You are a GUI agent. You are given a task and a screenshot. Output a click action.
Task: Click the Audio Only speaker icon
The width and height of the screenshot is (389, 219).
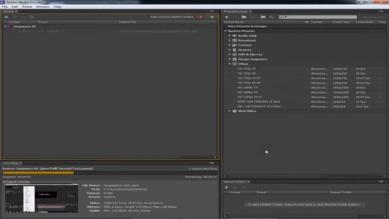point(235,36)
